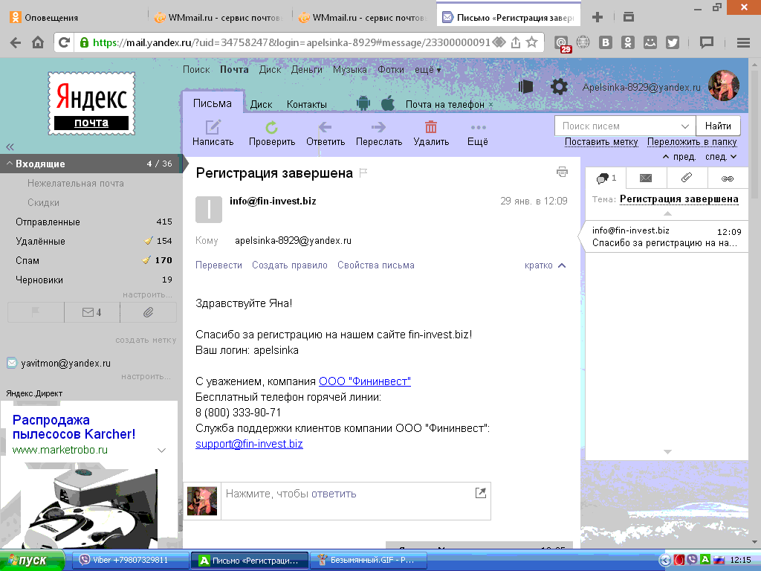Open the search options dropdown arrow
The image size is (761, 571).
tap(684, 126)
